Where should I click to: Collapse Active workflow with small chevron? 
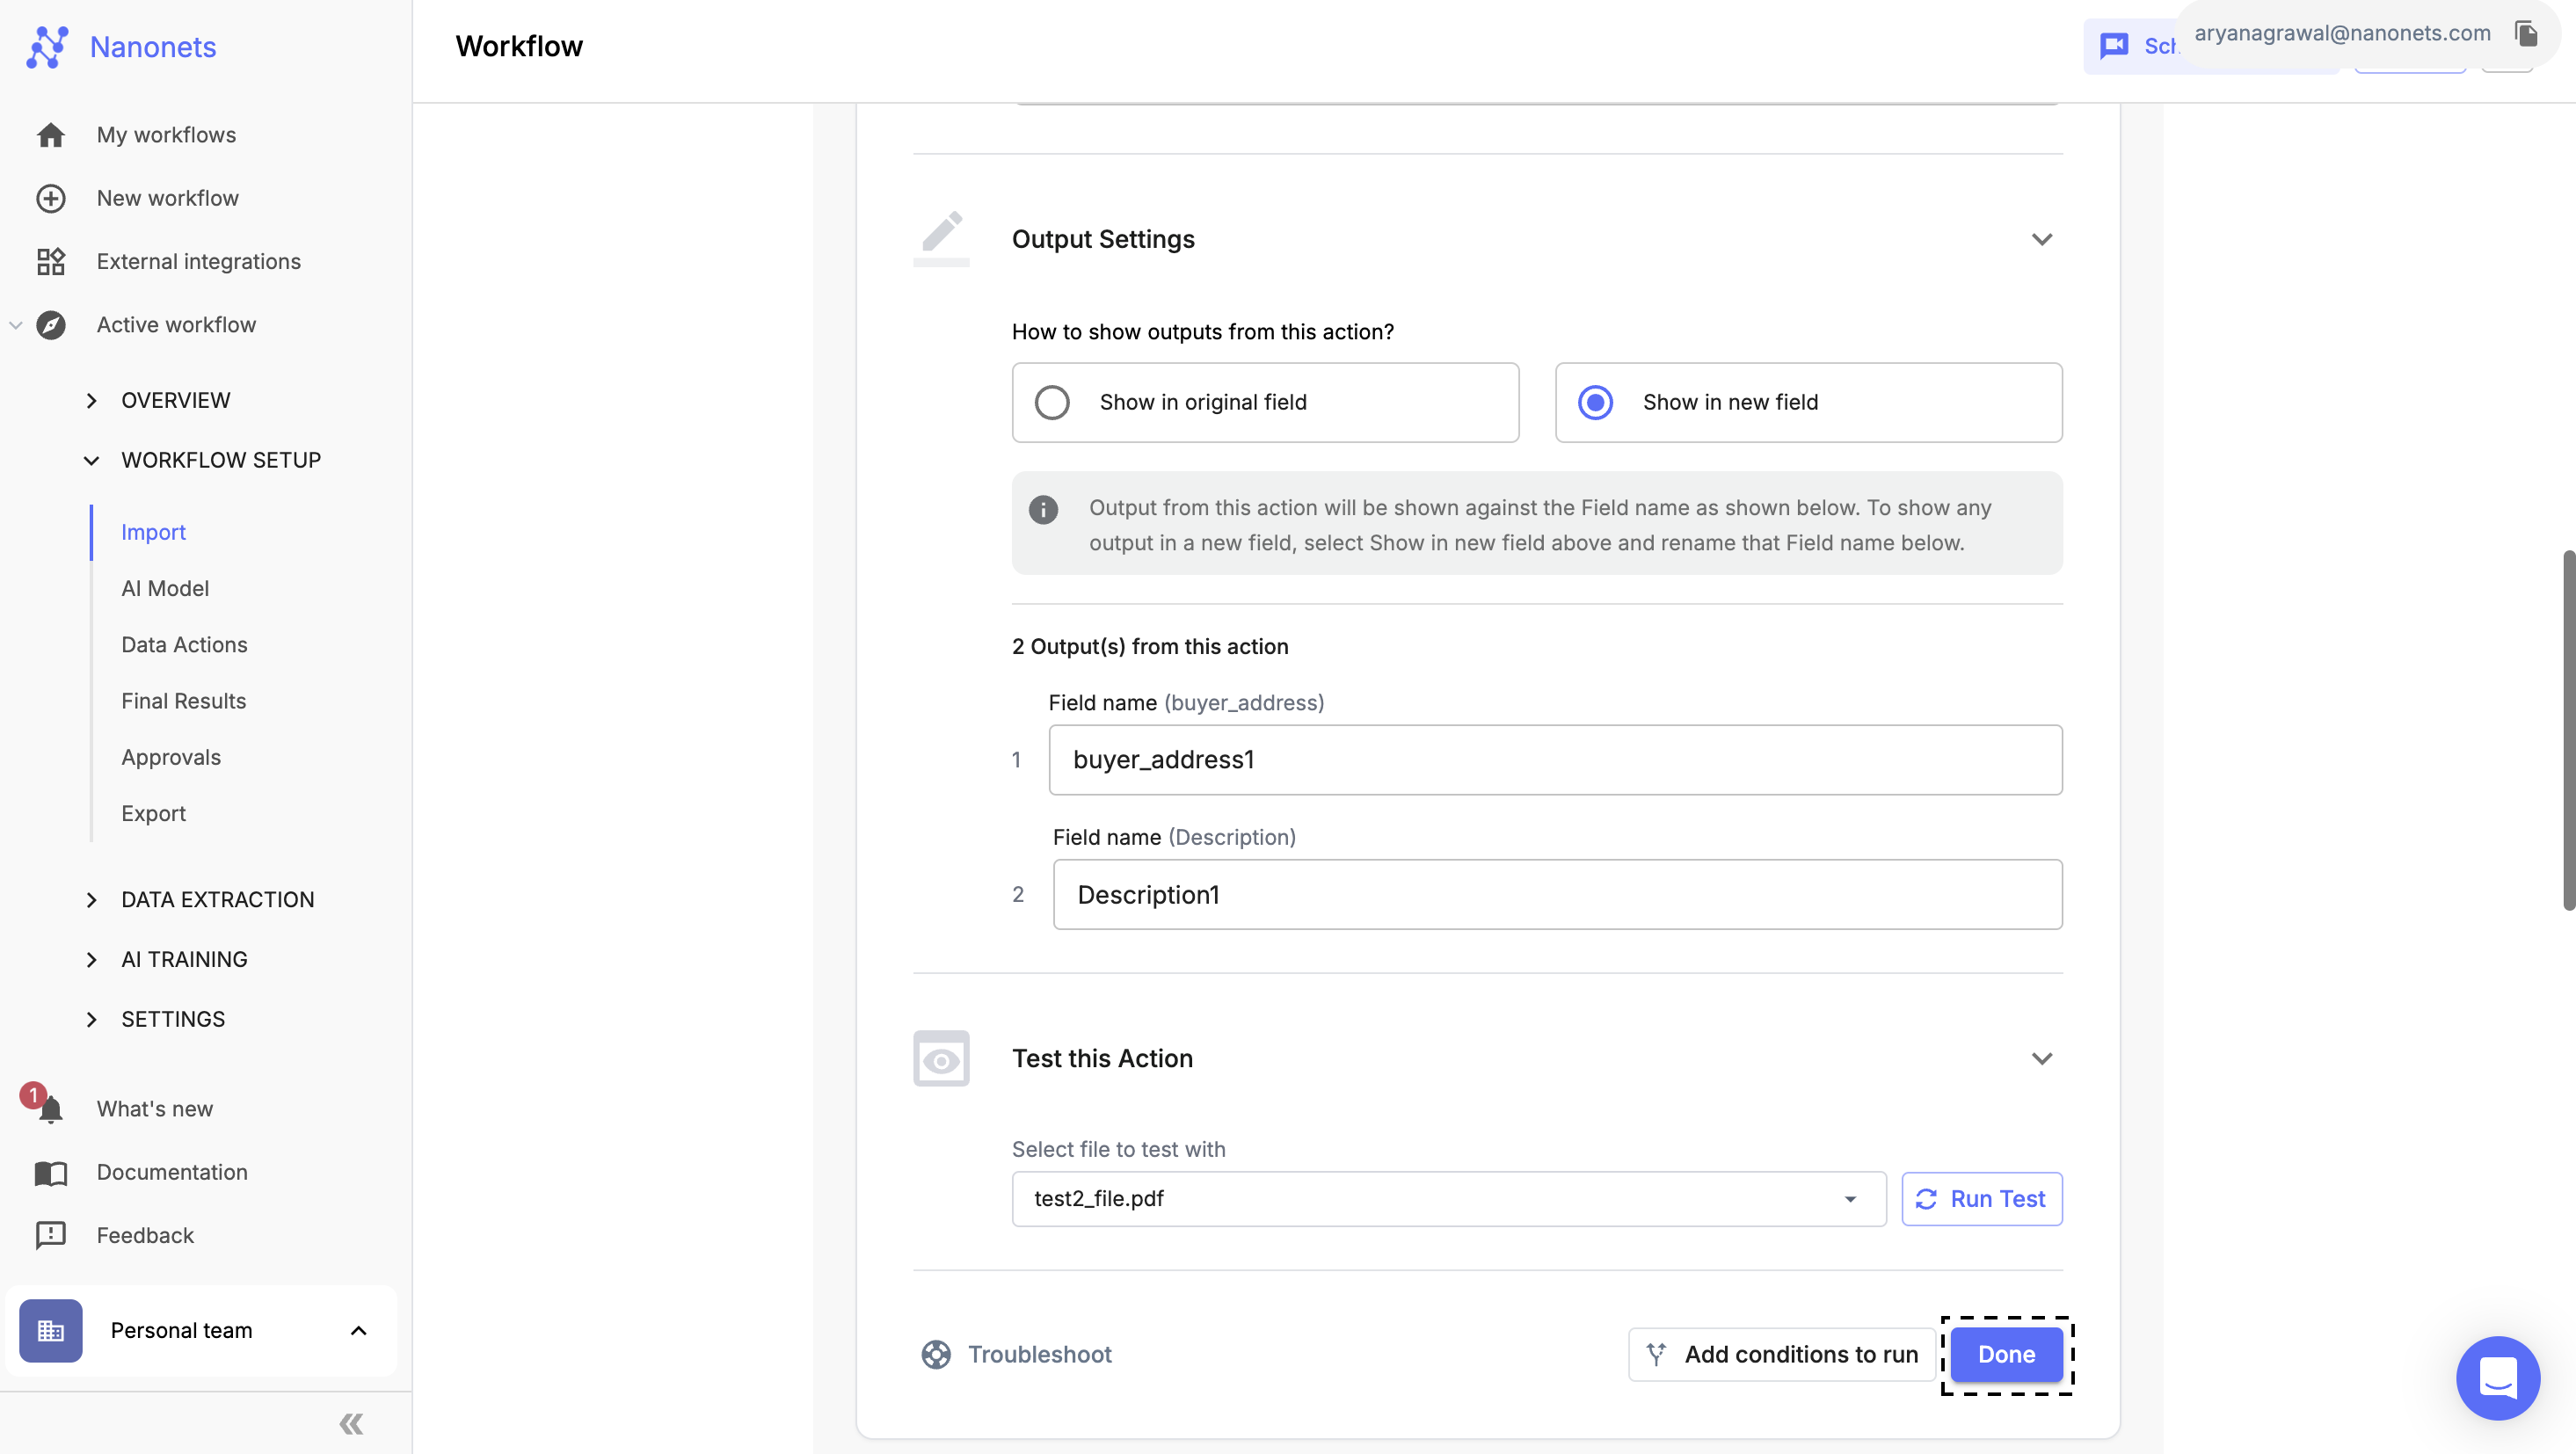[16, 325]
